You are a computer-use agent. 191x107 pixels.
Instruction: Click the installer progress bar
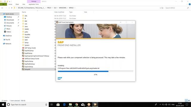[95, 71]
